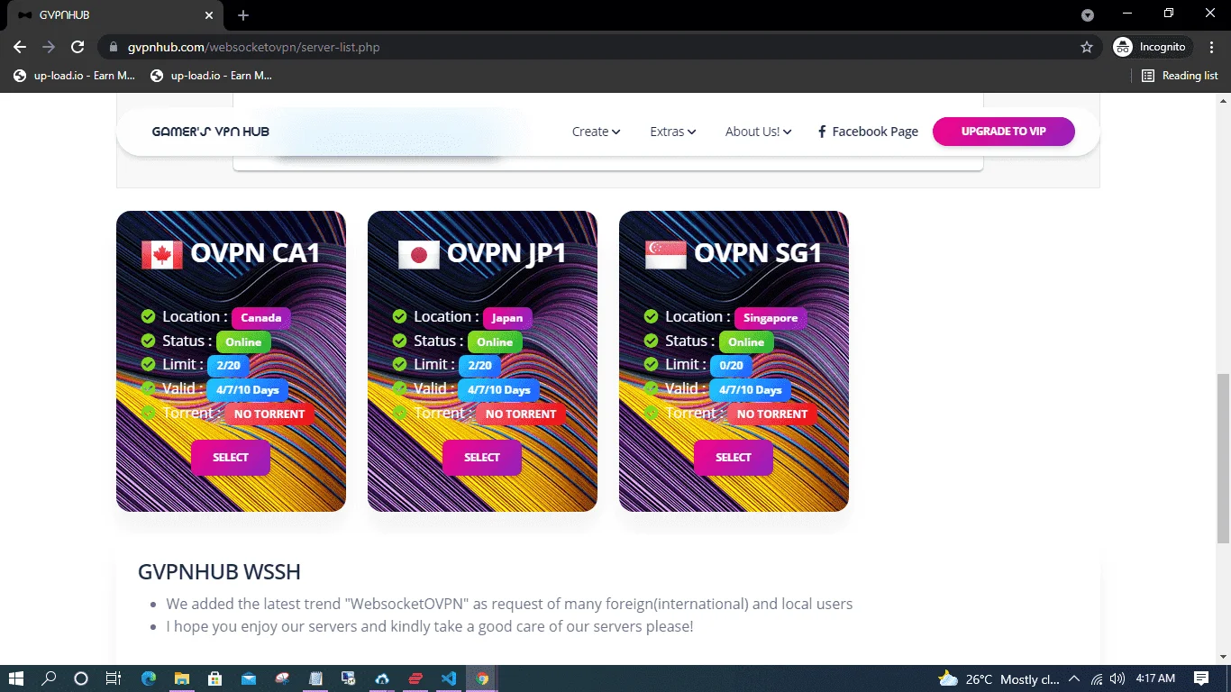Image resolution: width=1231 pixels, height=692 pixels.
Task: Click the Gamer's VPN Hub logo
Action: pos(210,132)
